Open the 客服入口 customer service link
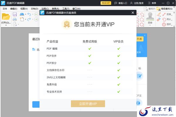 [x=121, y=3]
